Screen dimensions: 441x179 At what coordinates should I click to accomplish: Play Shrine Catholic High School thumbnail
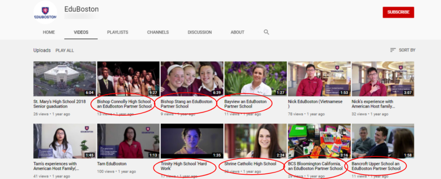pos(255,141)
